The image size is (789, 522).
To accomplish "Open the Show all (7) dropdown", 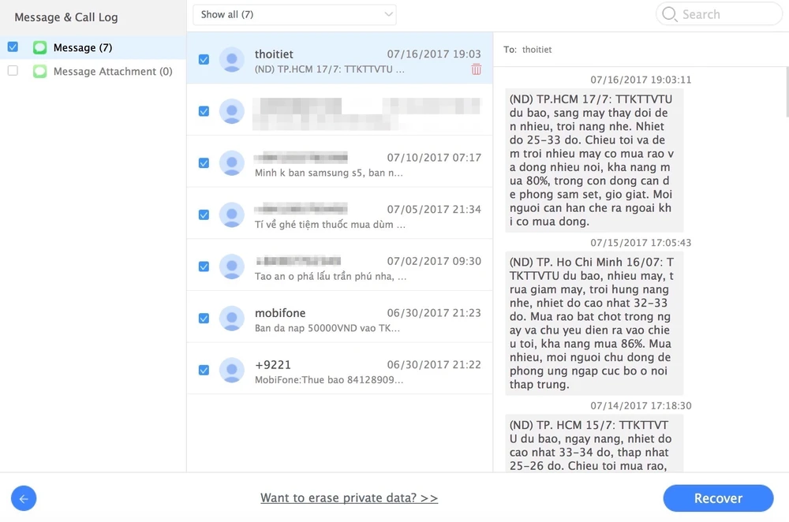I will pyautogui.click(x=294, y=14).
